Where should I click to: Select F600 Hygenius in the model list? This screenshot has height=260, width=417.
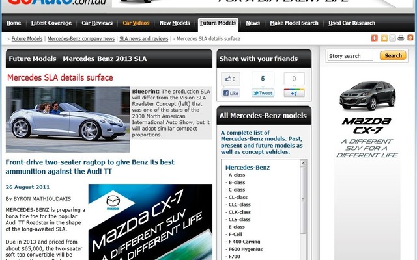(245, 250)
